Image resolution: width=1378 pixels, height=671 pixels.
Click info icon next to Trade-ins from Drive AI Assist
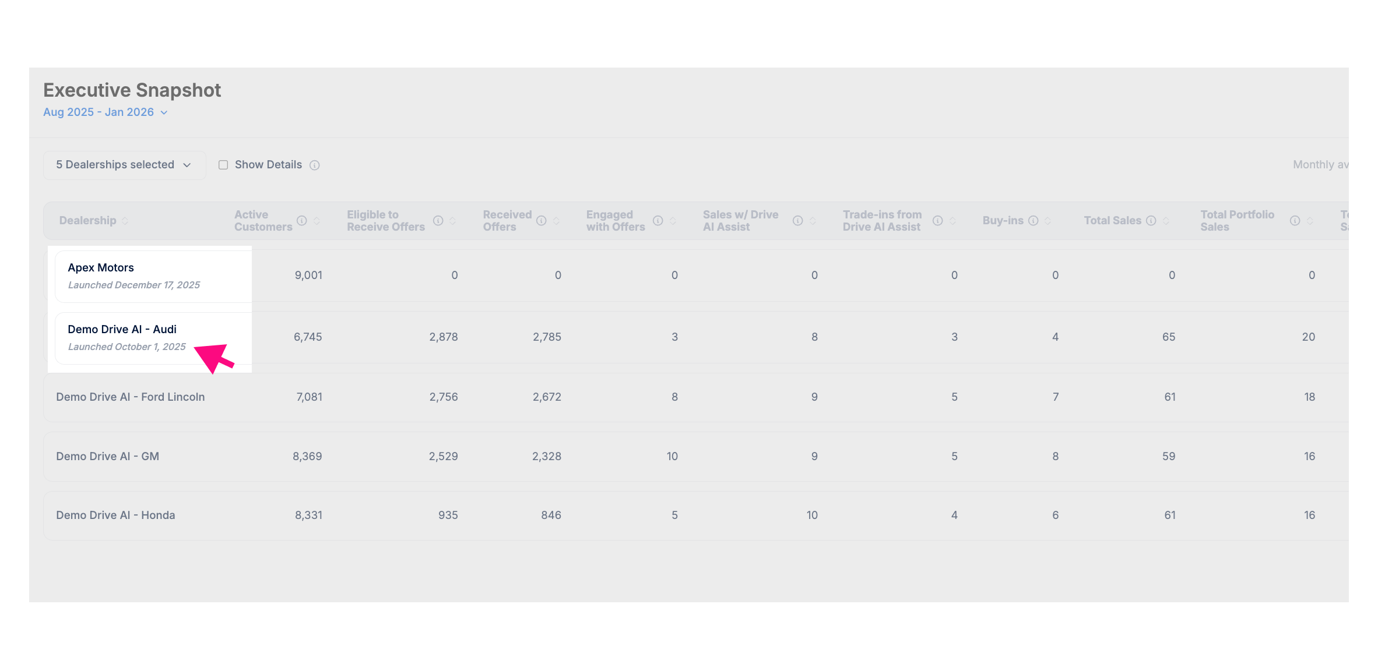[937, 221]
